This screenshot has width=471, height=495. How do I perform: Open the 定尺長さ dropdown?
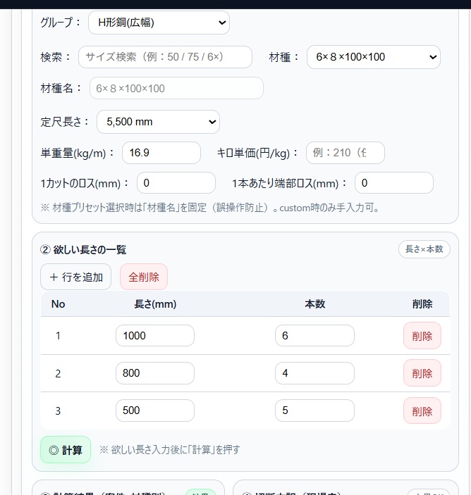pyautogui.click(x=158, y=122)
